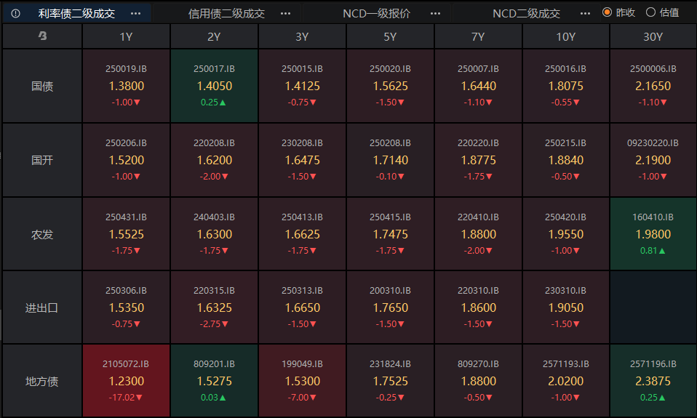
Task: Select the 昨收 radio button
Action: click(607, 12)
